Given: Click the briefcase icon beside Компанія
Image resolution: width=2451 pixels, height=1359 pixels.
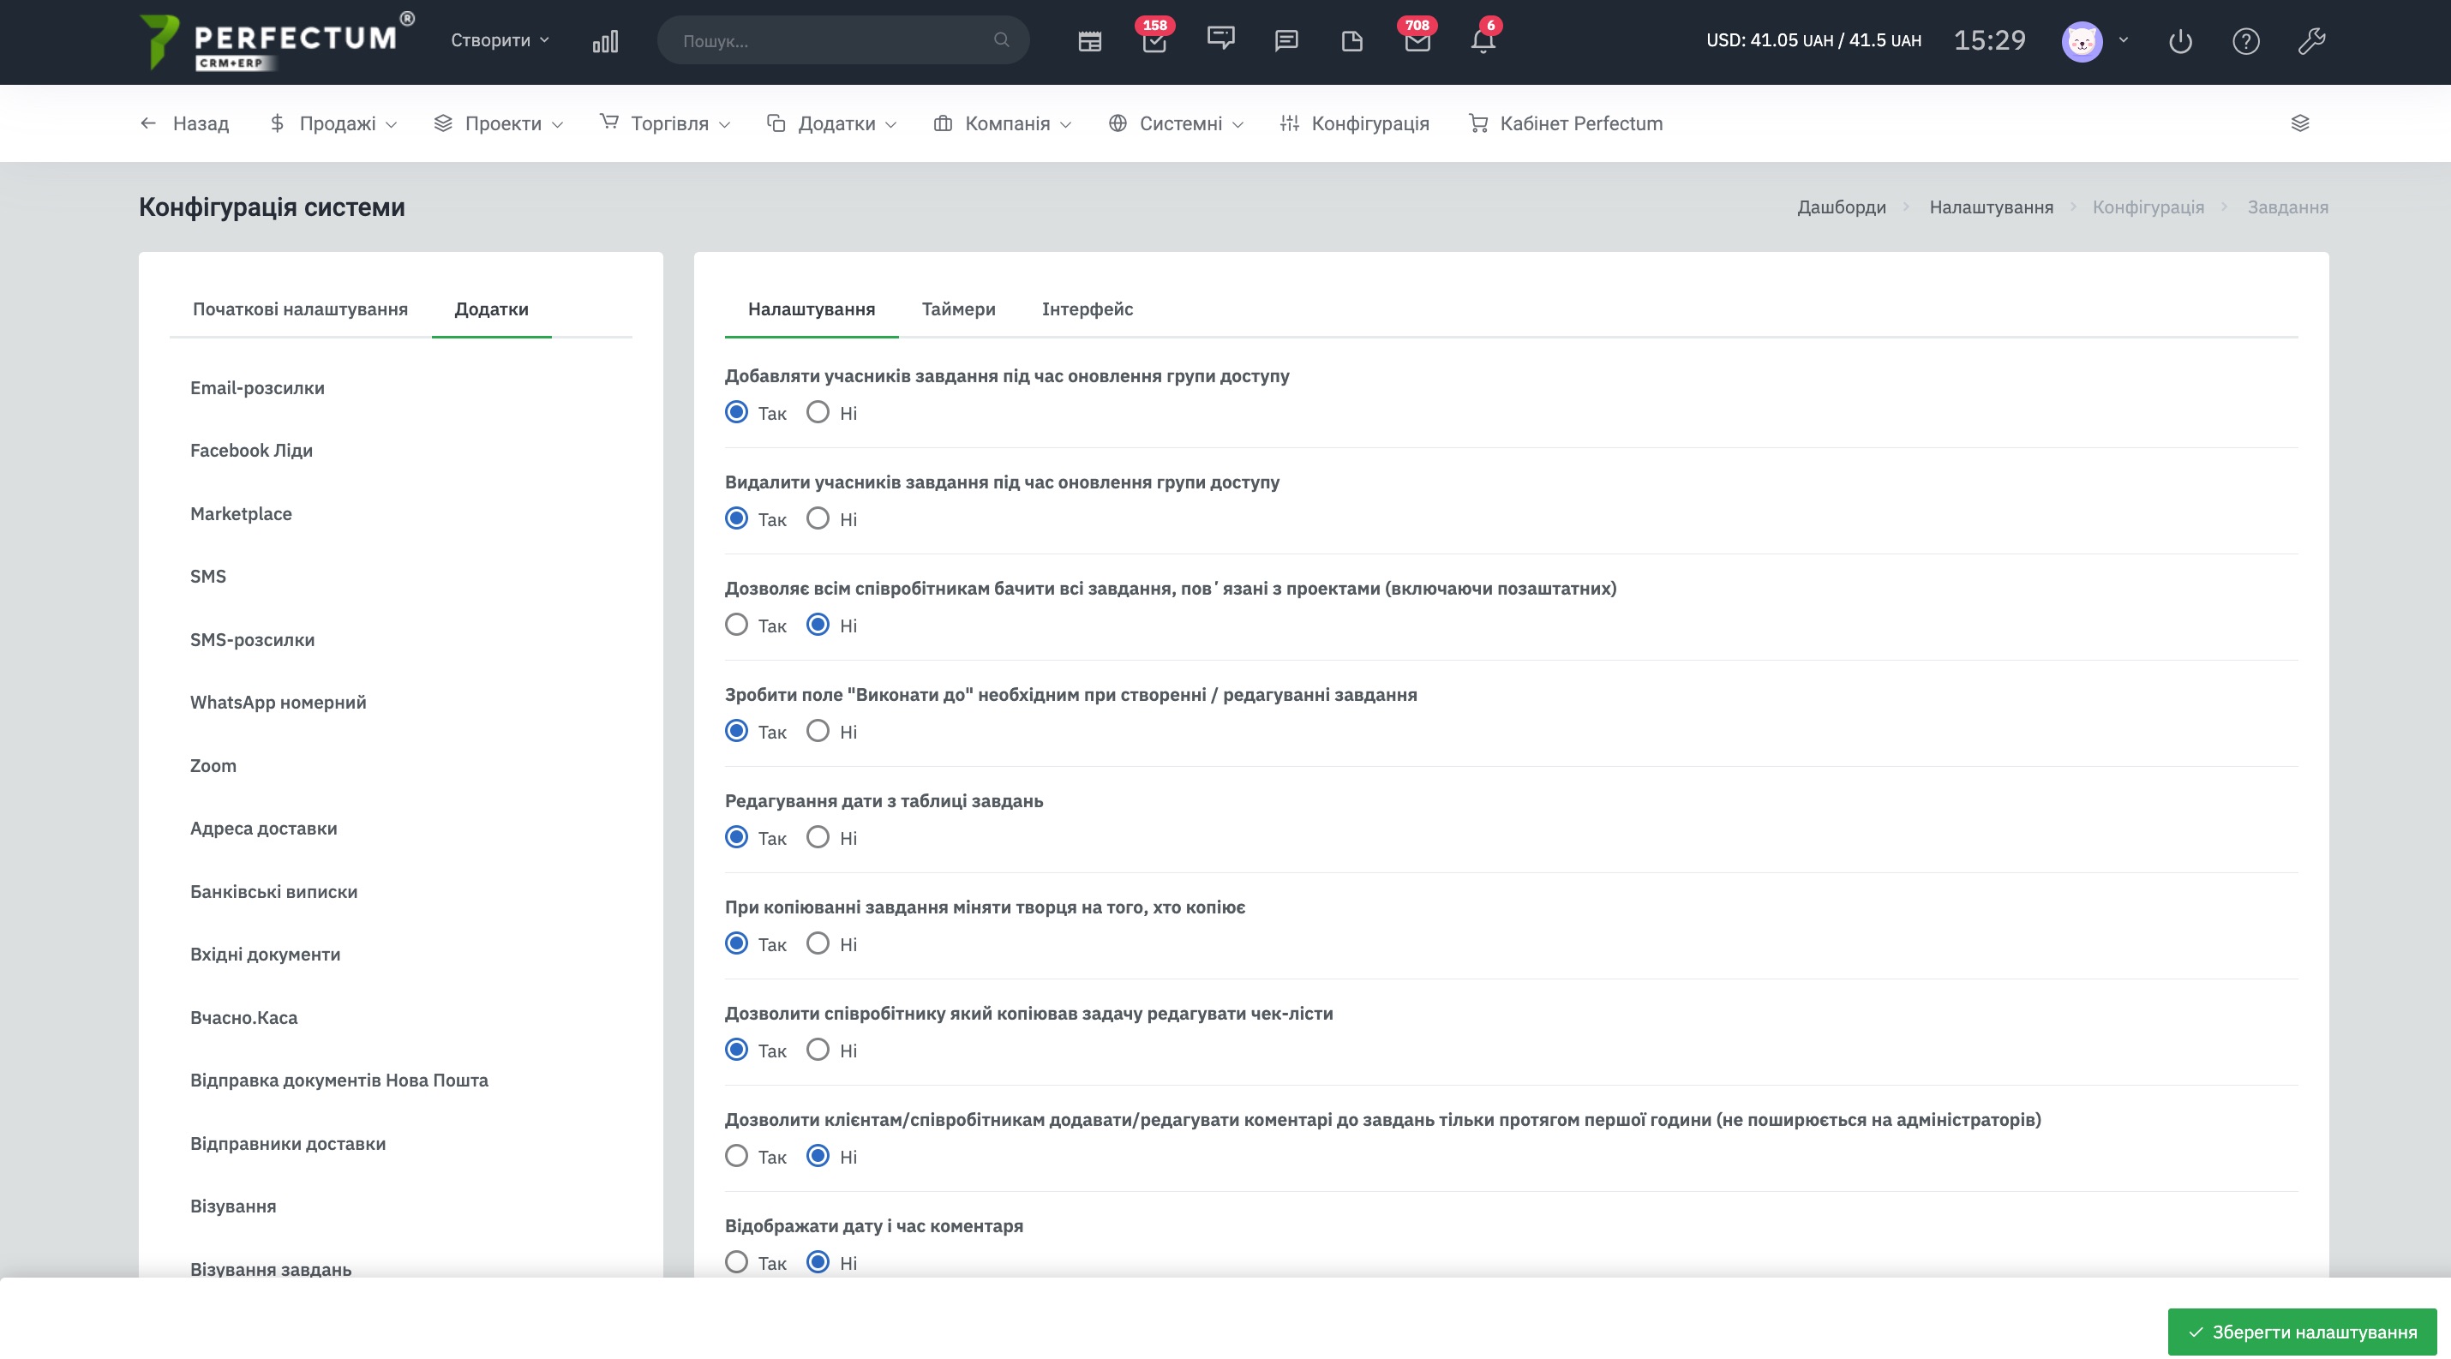Looking at the screenshot, I should pos(943,123).
